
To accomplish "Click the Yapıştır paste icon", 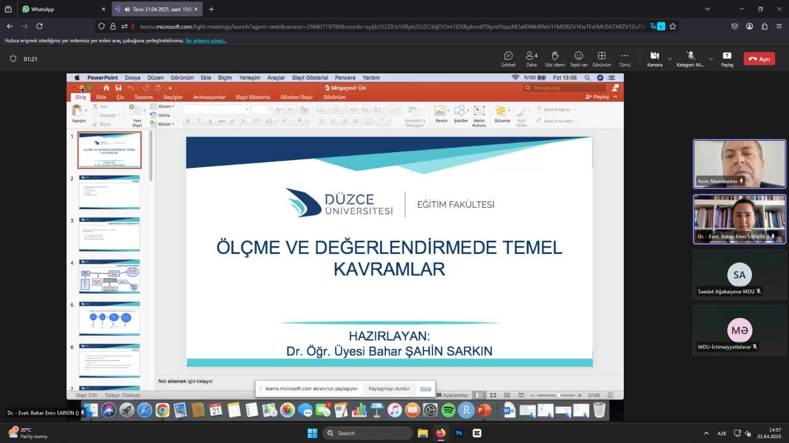I will tap(77, 110).
